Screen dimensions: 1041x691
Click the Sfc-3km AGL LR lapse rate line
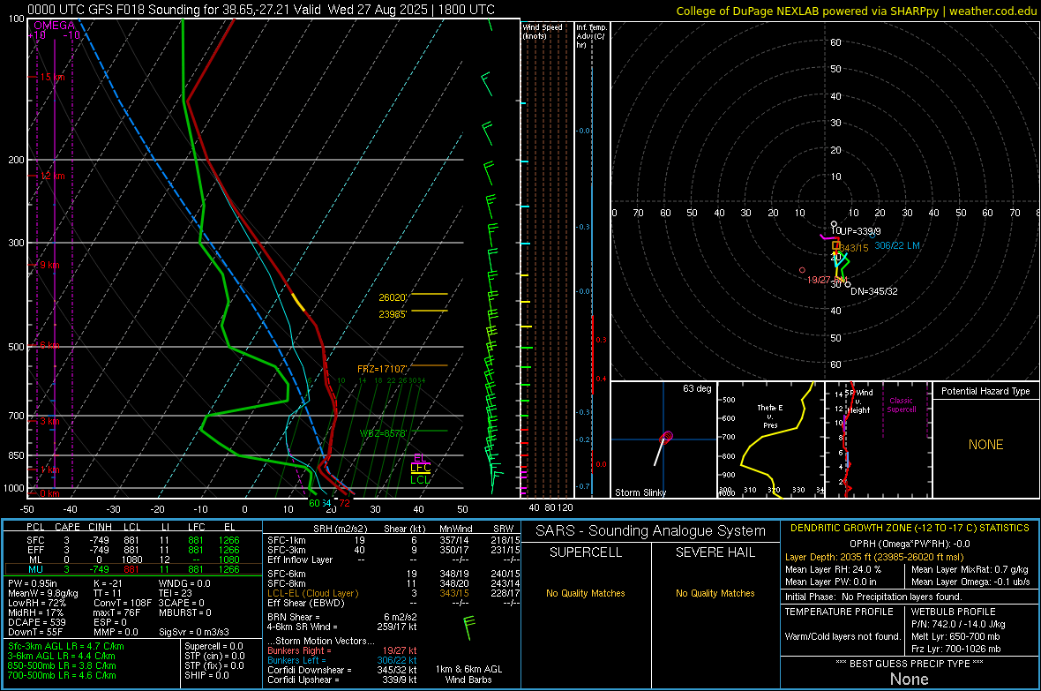click(66, 646)
